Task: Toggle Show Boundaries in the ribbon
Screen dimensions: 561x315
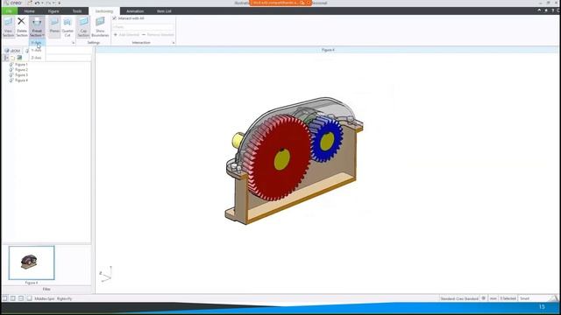Action: click(100, 27)
